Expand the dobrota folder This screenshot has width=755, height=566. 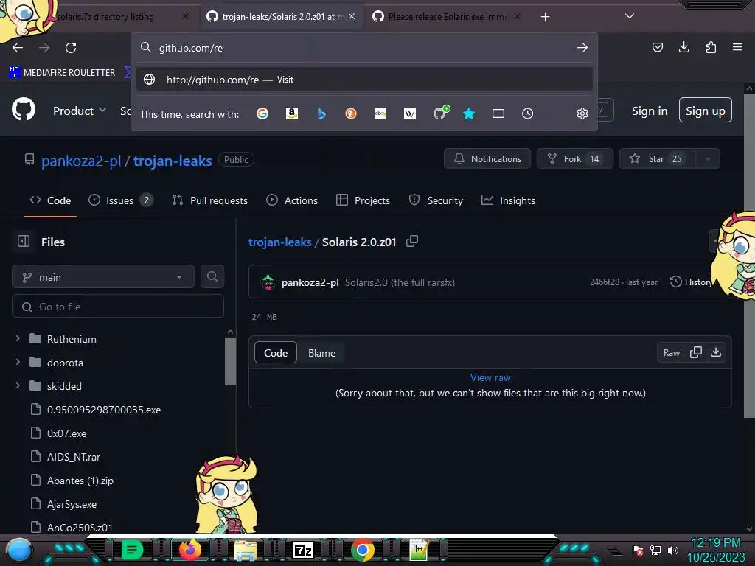coord(18,362)
